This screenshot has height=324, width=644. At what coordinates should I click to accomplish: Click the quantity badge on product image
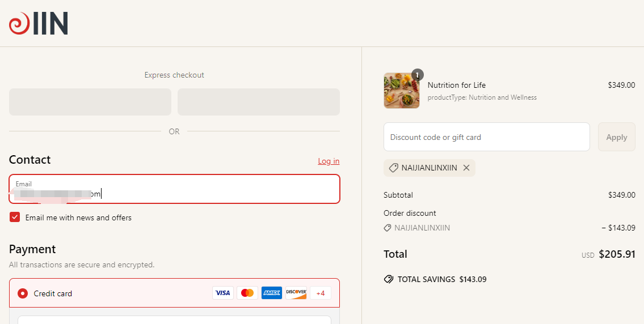(417, 75)
